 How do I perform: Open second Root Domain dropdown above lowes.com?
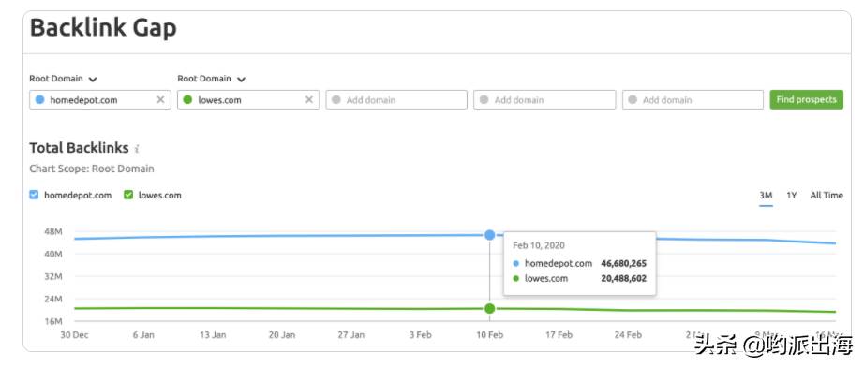pos(212,79)
